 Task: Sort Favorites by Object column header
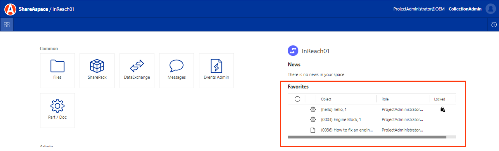326,99
